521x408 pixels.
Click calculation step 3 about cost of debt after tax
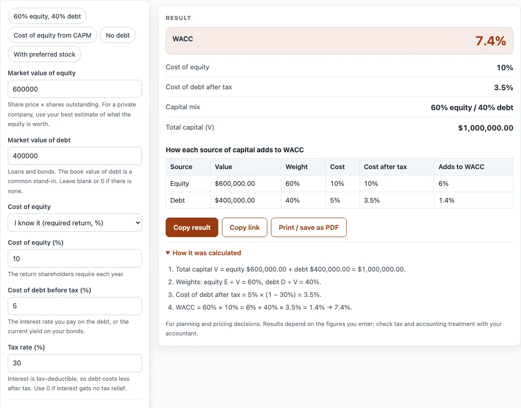248,295
